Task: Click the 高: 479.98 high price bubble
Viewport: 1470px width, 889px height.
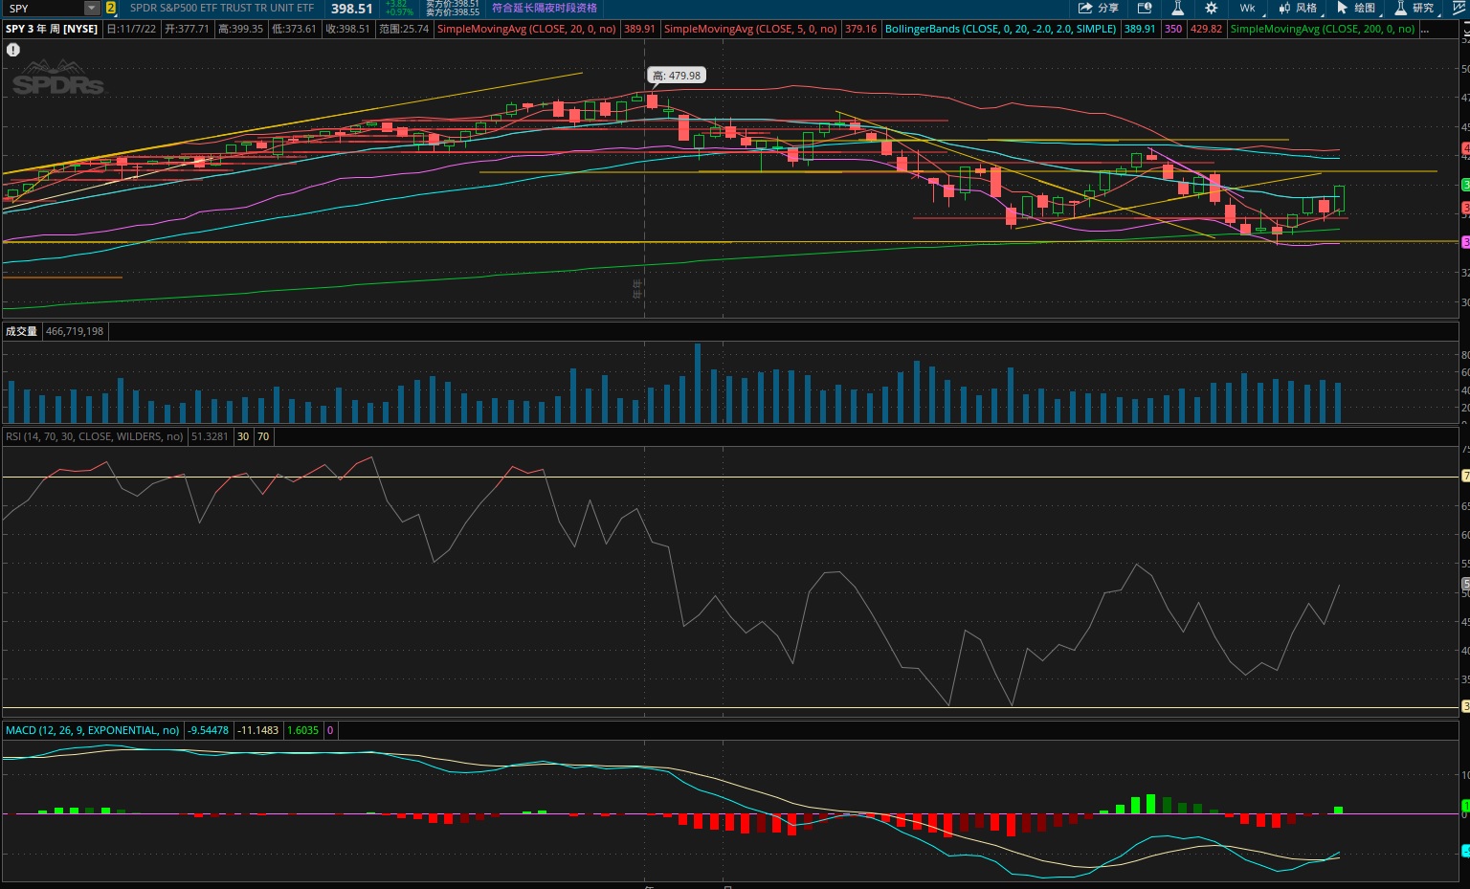Action: click(677, 76)
